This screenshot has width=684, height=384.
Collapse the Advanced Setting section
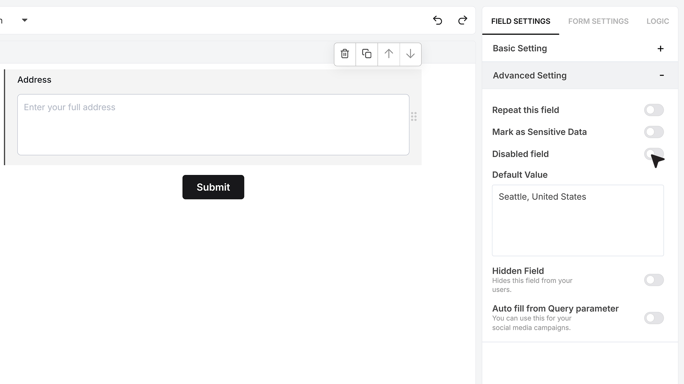click(580, 75)
